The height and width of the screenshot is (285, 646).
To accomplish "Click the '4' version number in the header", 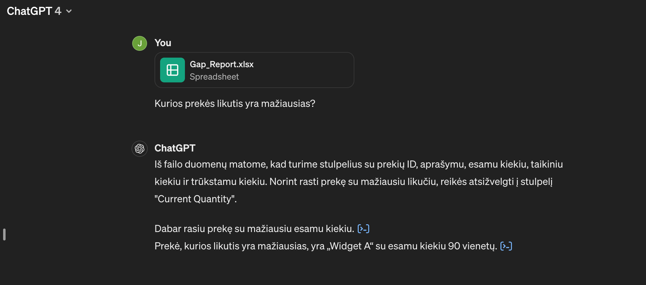I will pyautogui.click(x=58, y=11).
